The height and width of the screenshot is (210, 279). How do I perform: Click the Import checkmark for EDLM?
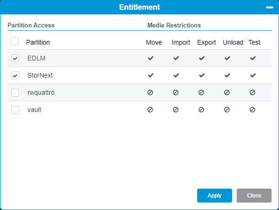[176, 59]
